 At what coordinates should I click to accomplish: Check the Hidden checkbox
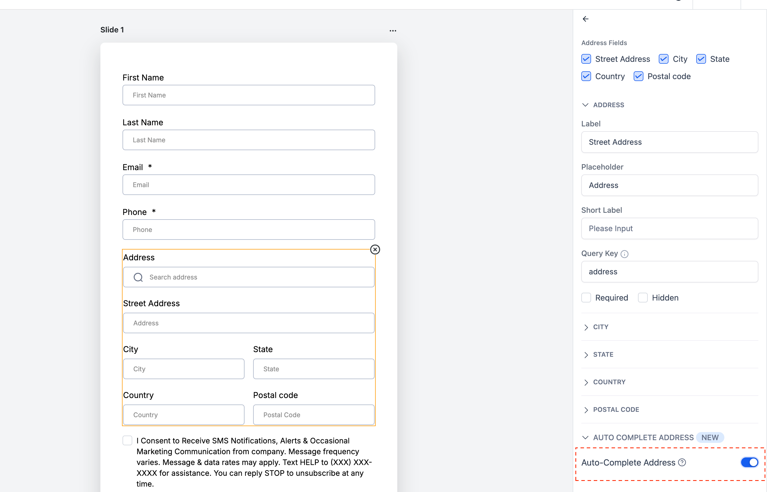643,298
